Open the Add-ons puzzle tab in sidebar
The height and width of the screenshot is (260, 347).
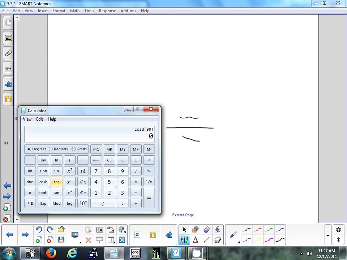coord(8,84)
